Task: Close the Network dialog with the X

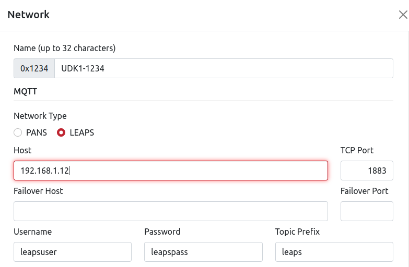Action: pos(403,15)
